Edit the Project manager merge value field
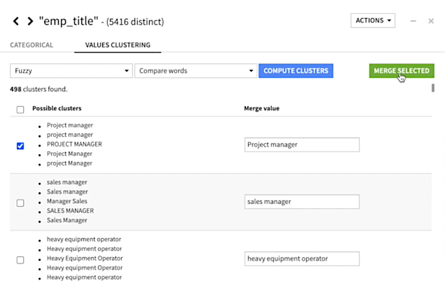The height and width of the screenshot is (292, 445). tap(302, 145)
